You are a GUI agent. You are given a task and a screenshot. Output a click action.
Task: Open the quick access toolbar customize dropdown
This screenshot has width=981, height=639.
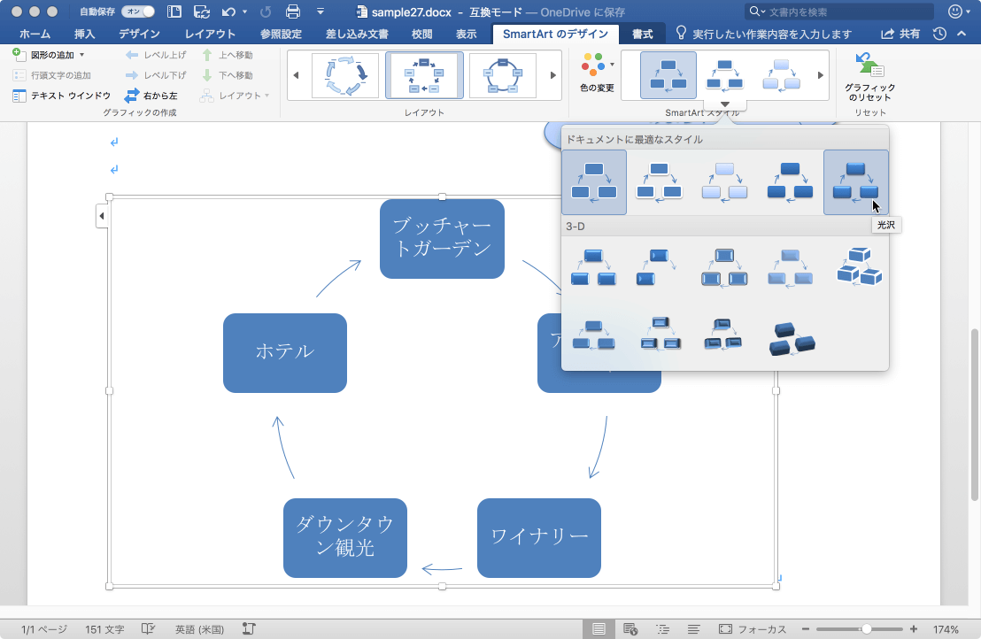pos(321,12)
